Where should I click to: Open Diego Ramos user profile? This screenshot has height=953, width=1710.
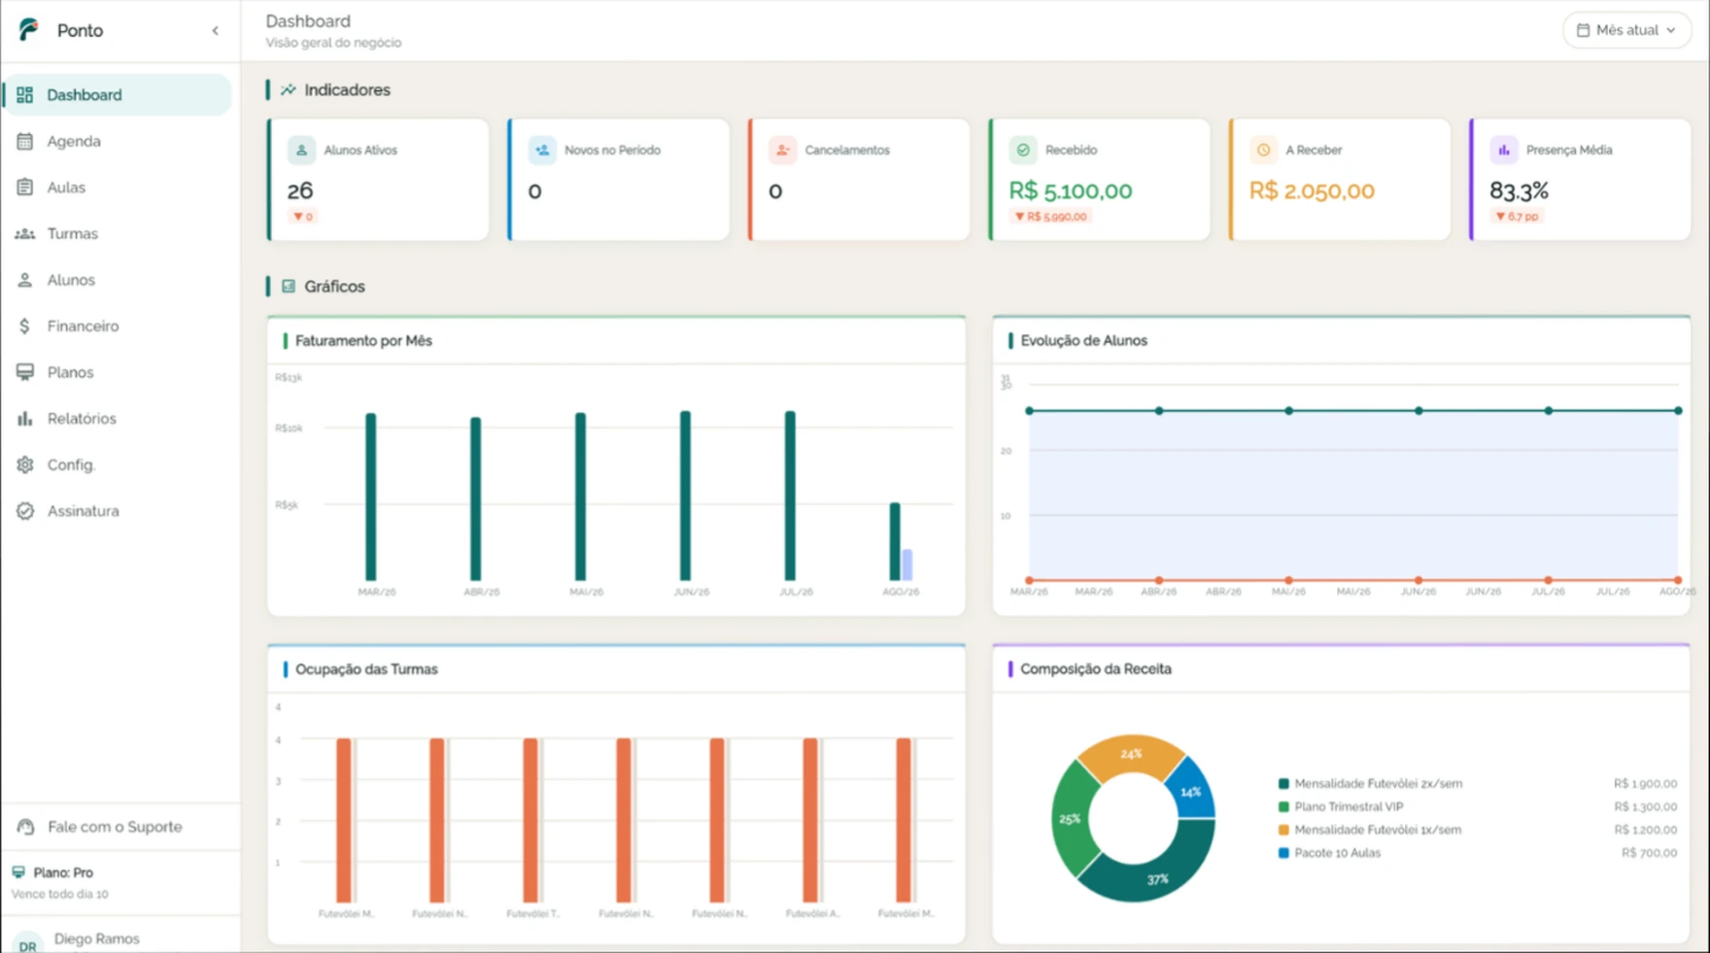[97, 938]
